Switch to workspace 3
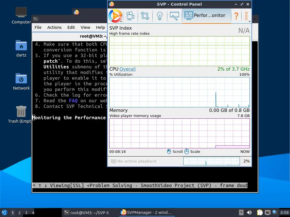The image size is (290, 217). 26,213
